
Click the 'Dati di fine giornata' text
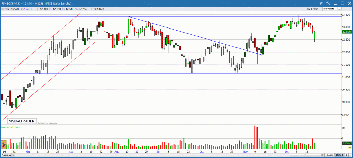[47, 123]
